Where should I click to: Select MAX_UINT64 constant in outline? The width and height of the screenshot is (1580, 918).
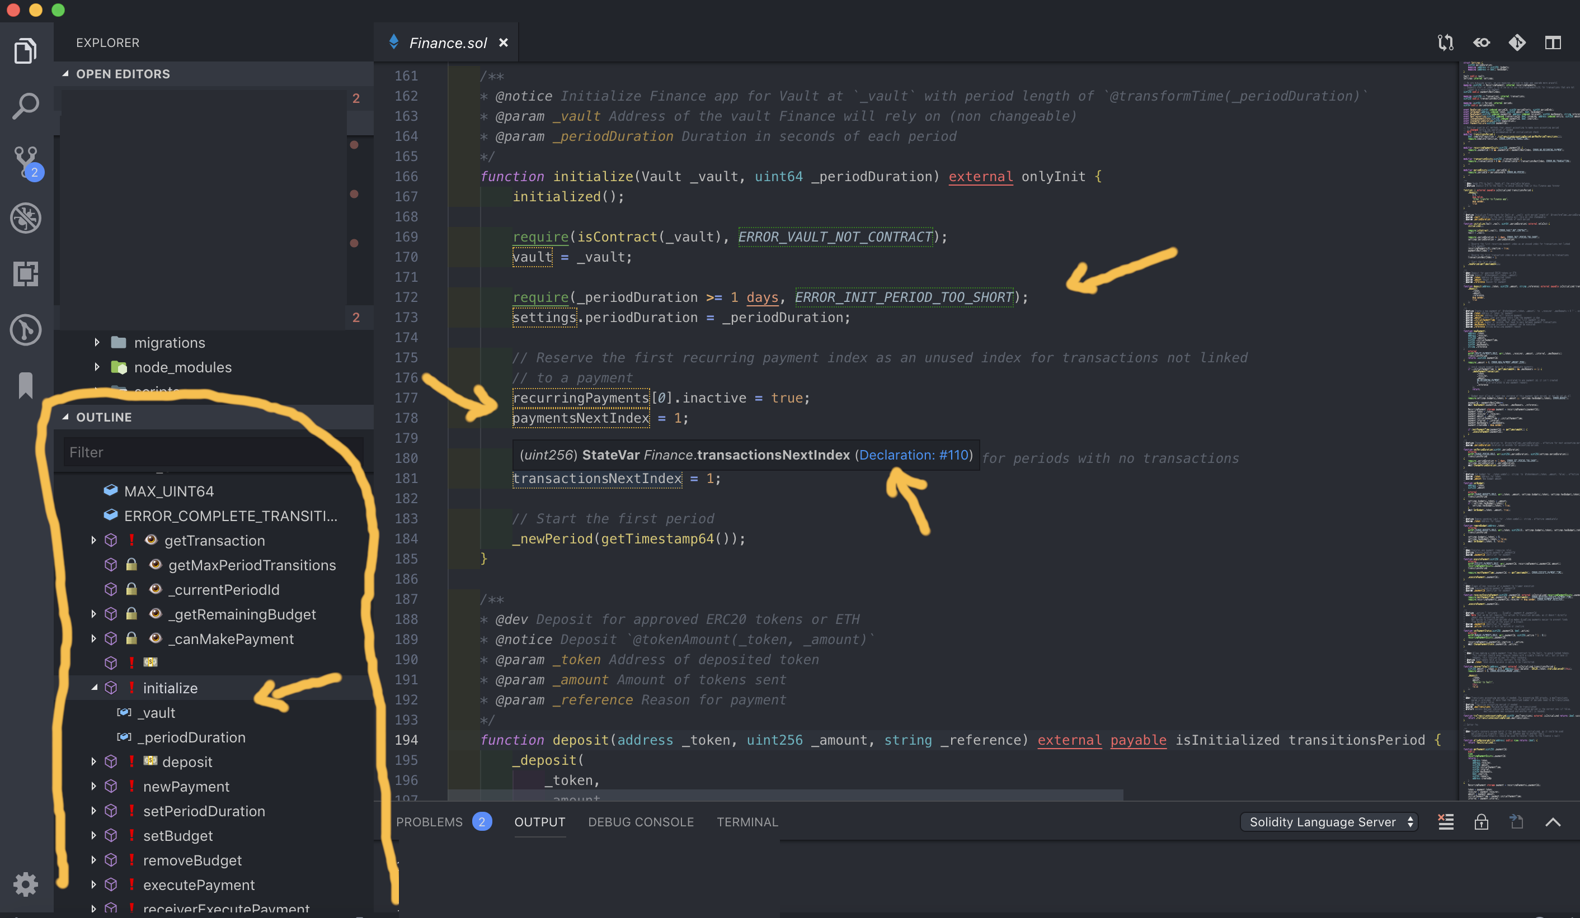168,491
